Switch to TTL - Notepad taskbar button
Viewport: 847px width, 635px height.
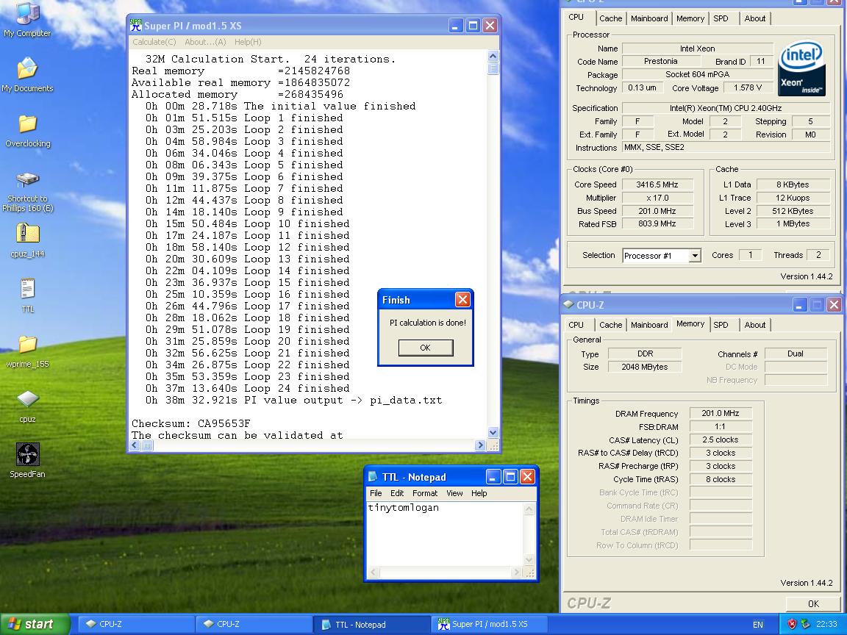click(x=371, y=624)
